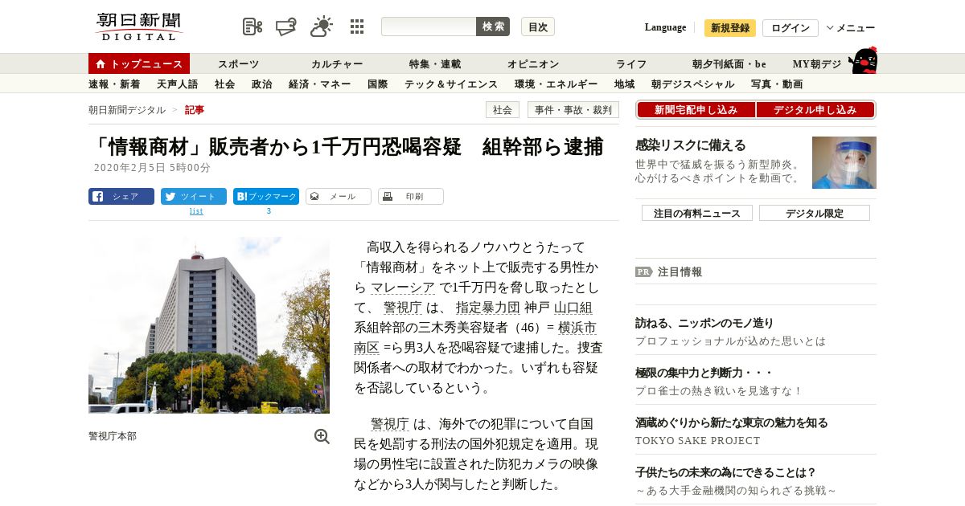Image resolution: width=965 pixels, height=506 pixels.
Task: Select 環境・エネルギー in sub navigation
Action: pyautogui.click(x=556, y=84)
